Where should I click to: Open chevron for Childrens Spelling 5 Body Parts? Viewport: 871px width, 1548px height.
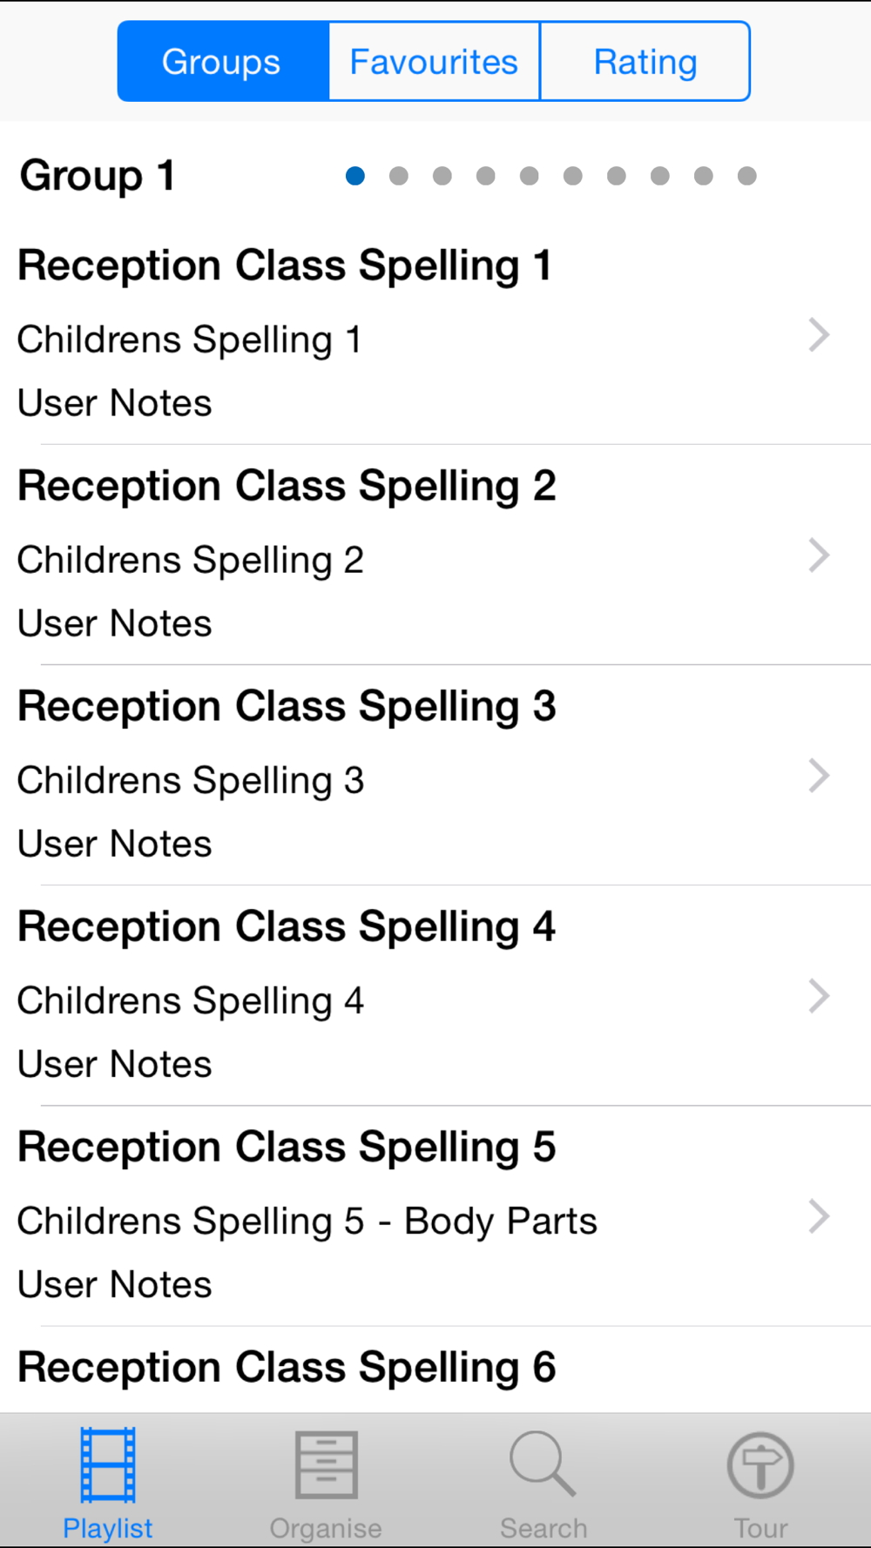pyautogui.click(x=819, y=1216)
